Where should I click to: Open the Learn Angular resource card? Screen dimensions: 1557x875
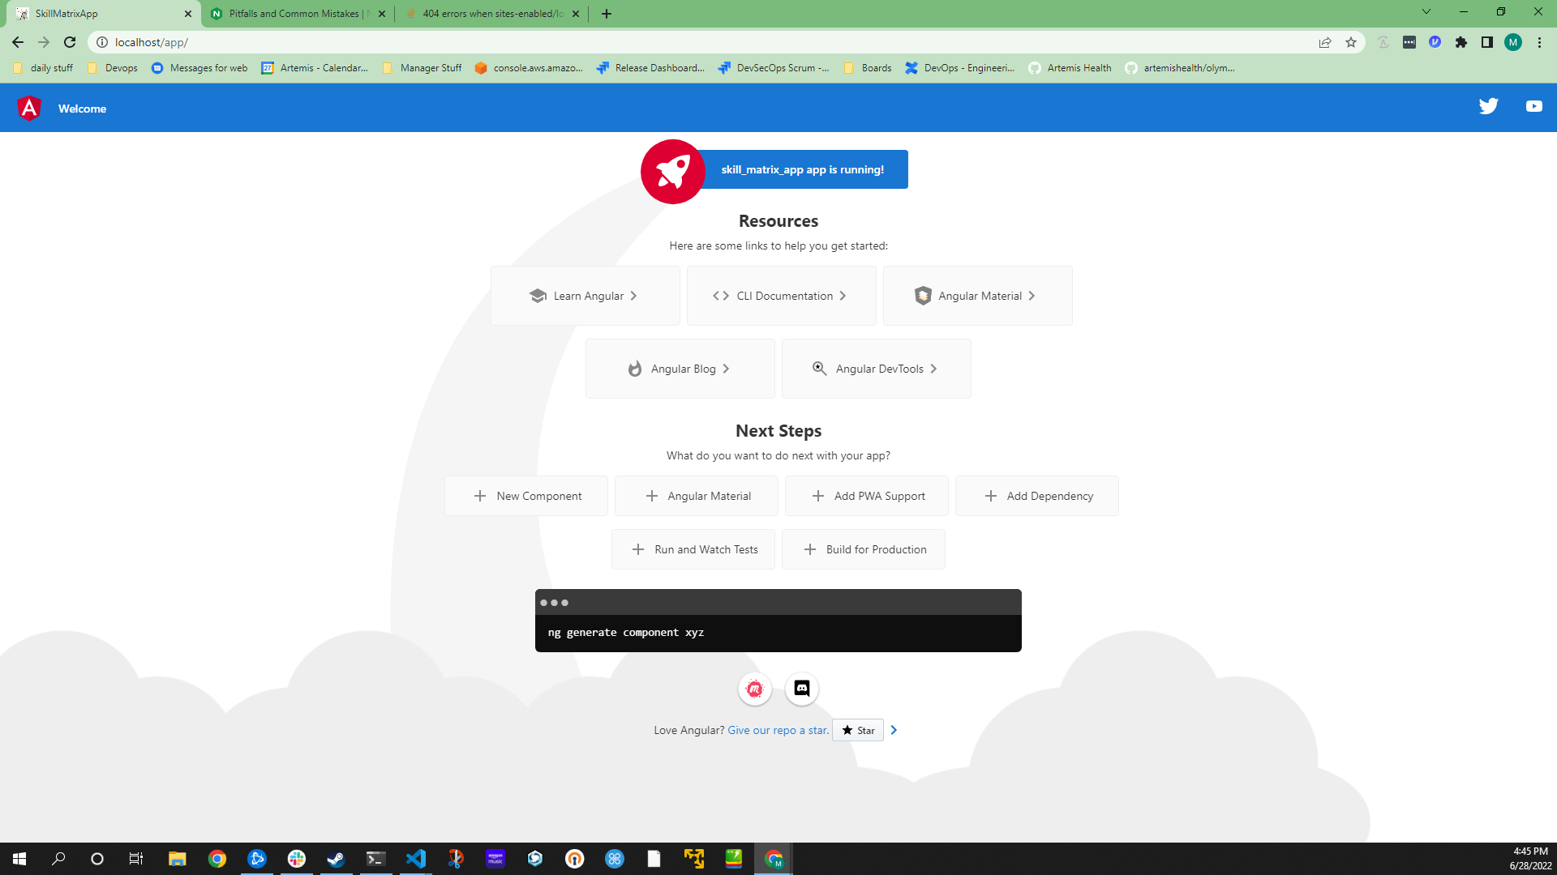click(x=585, y=296)
